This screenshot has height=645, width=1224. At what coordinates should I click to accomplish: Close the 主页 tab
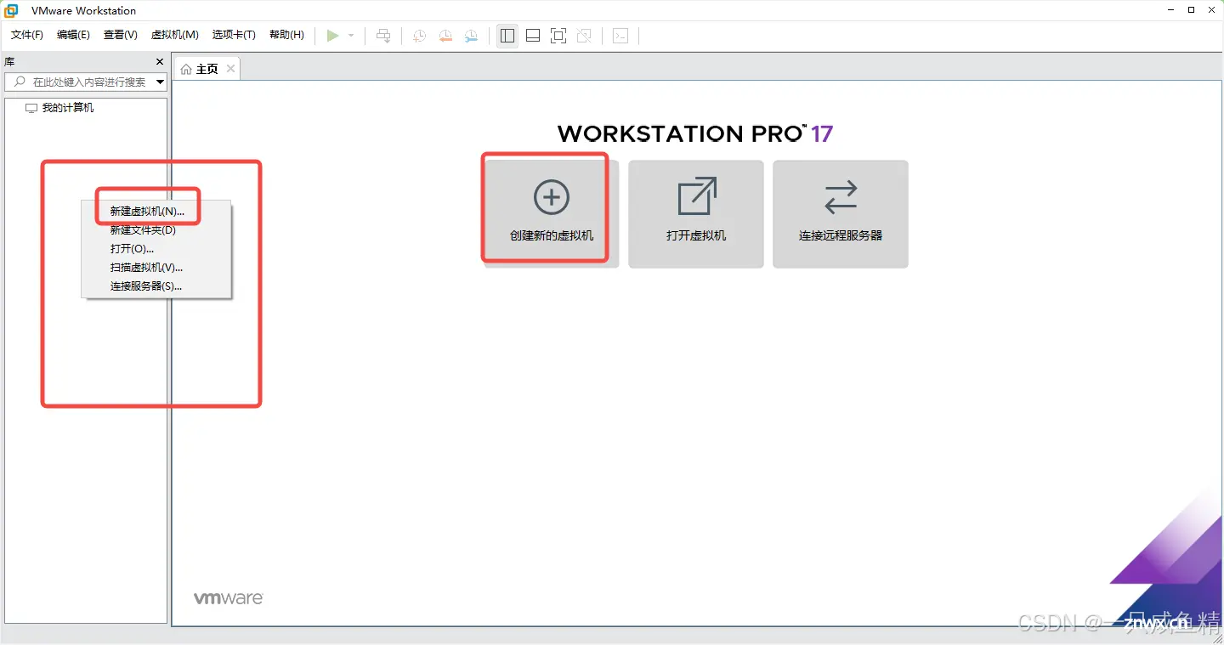(229, 69)
